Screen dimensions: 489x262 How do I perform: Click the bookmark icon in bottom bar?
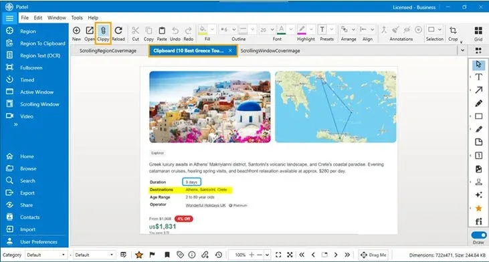tap(167, 255)
